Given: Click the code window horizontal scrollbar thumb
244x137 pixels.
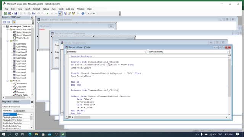Looking at the screenshot, I should pos(82,117).
